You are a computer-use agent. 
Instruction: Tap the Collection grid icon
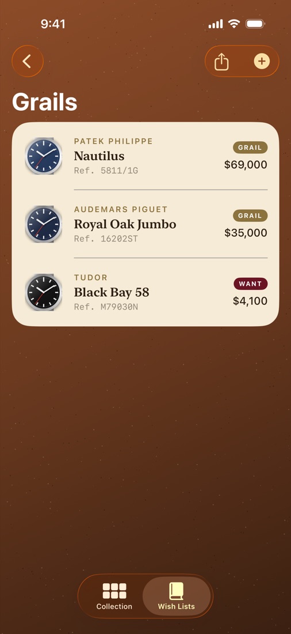pos(114,591)
